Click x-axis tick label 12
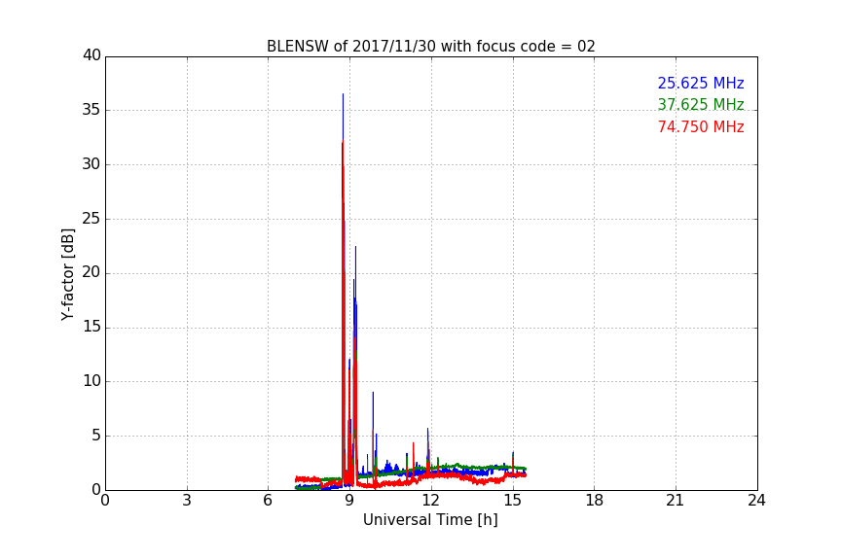This screenshot has width=841, height=560. [x=431, y=501]
